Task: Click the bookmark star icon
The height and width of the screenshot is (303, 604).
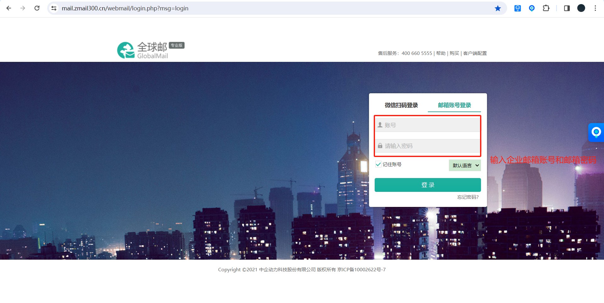Action: (498, 8)
